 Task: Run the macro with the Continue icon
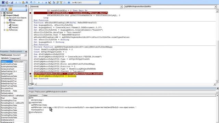pos(39,2)
